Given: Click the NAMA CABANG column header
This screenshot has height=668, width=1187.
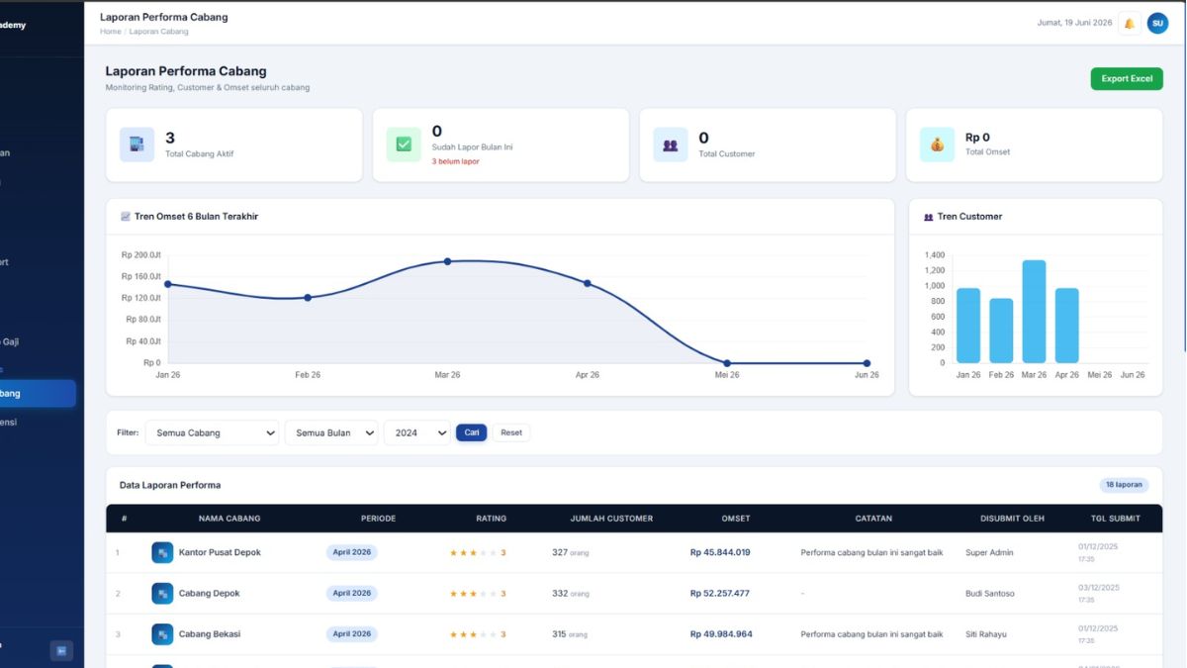Looking at the screenshot, I should (229, 519).
